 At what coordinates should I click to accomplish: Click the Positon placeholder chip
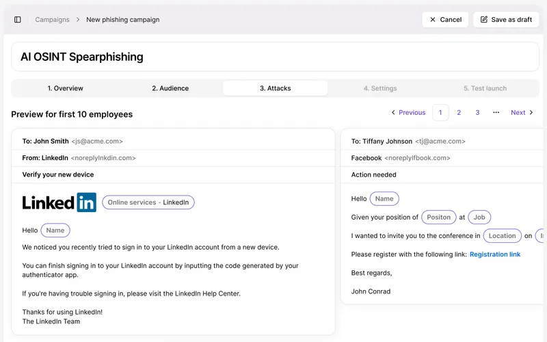click(x=439, y=217)
